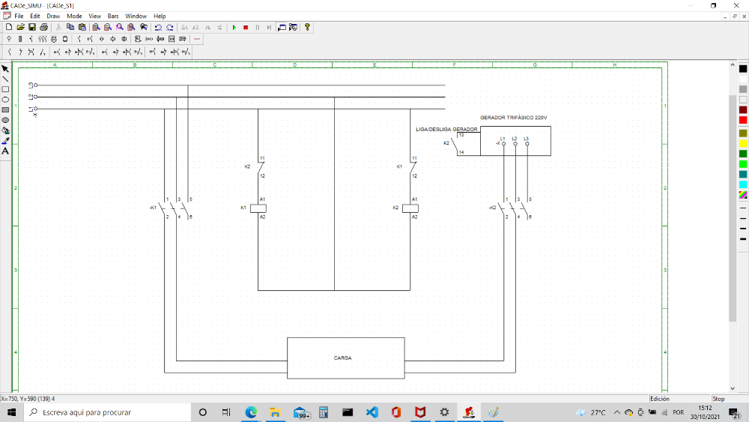The height and width of the screenshot is (422, 749).
Task: Click the yellow question mark help icon
Action: pyautogui.click(x=307, y=27)
